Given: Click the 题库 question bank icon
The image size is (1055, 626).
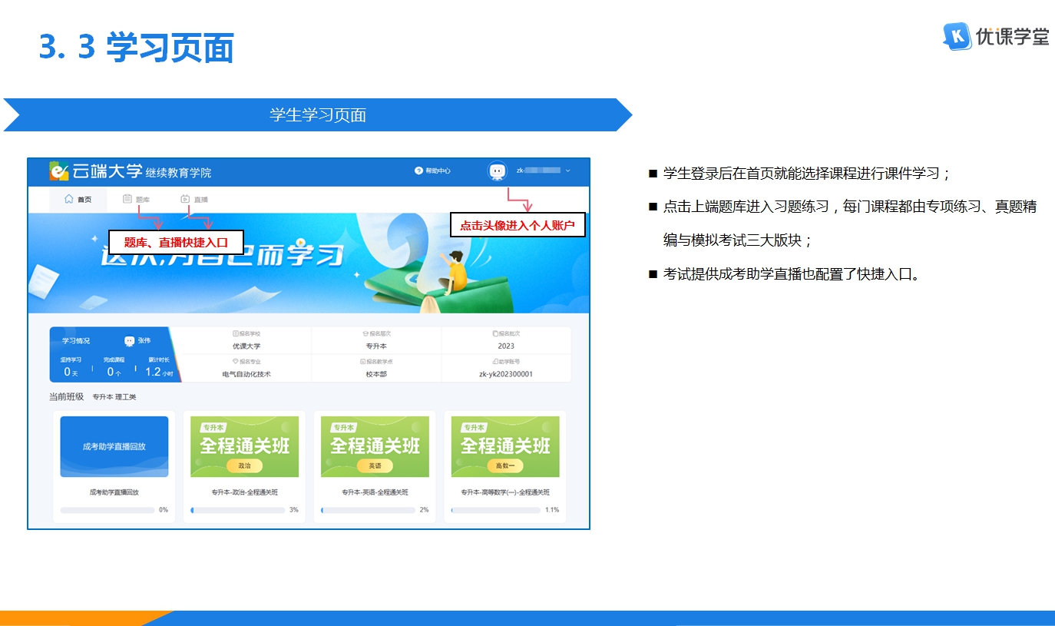Looking at the screenshot, I should [127, 200].
